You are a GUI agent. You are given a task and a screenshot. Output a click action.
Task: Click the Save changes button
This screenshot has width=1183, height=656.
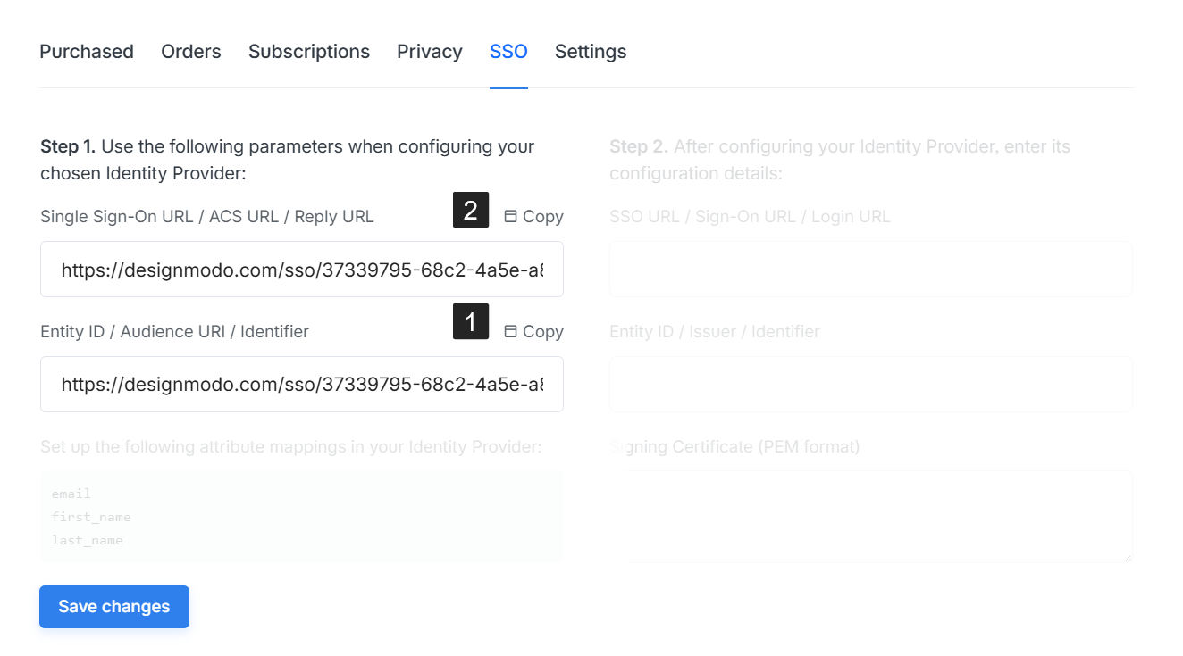click(x=114, y=607)
